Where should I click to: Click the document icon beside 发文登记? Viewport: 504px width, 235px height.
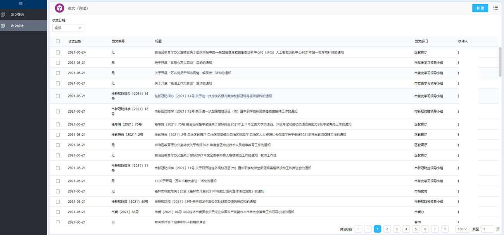tap(3, 15)
